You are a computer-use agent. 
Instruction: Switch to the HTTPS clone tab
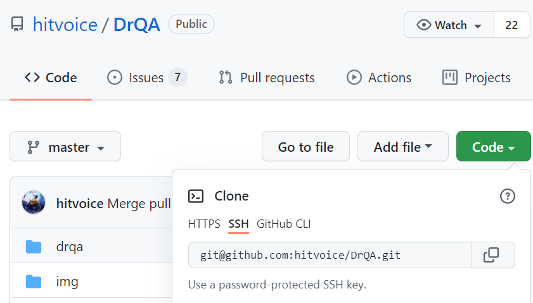(204, 224)
